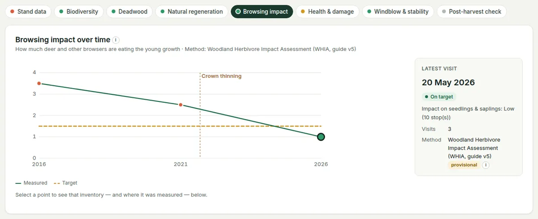538x219 pixels.
Task: Click the Visits count value 3
Action: tap(450, 129)
